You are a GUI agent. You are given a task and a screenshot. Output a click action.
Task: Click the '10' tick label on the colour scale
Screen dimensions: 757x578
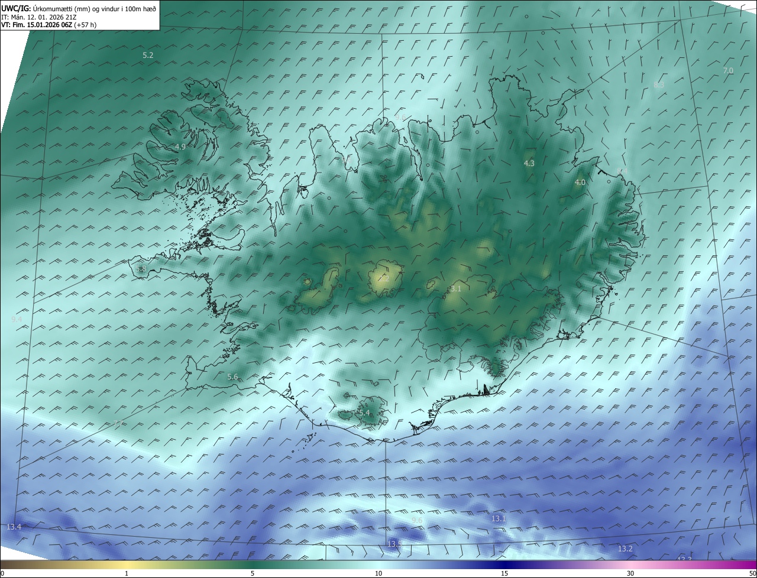pos(378,573)
